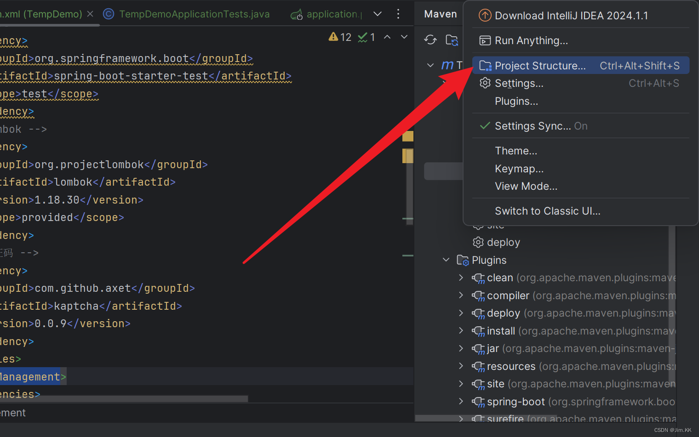Go to next highlighted error arrow

tap(404, 37)
